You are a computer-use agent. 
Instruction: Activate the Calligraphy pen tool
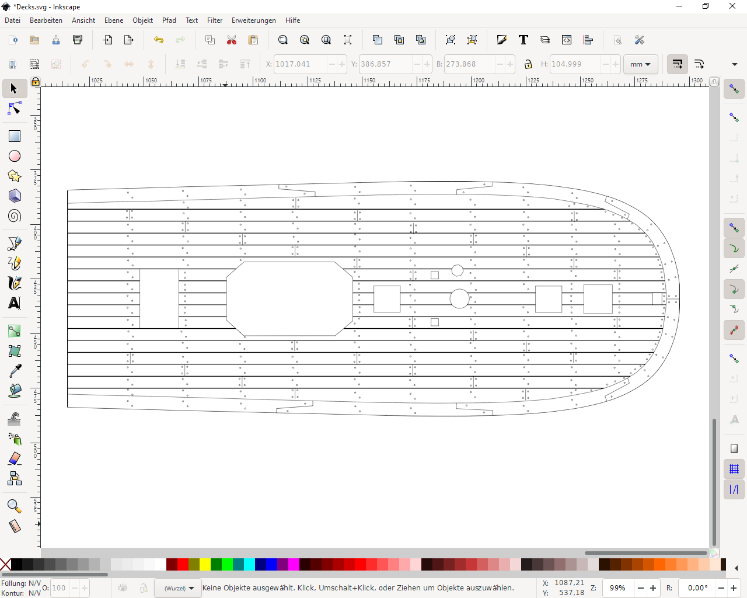tap(15, 283)
